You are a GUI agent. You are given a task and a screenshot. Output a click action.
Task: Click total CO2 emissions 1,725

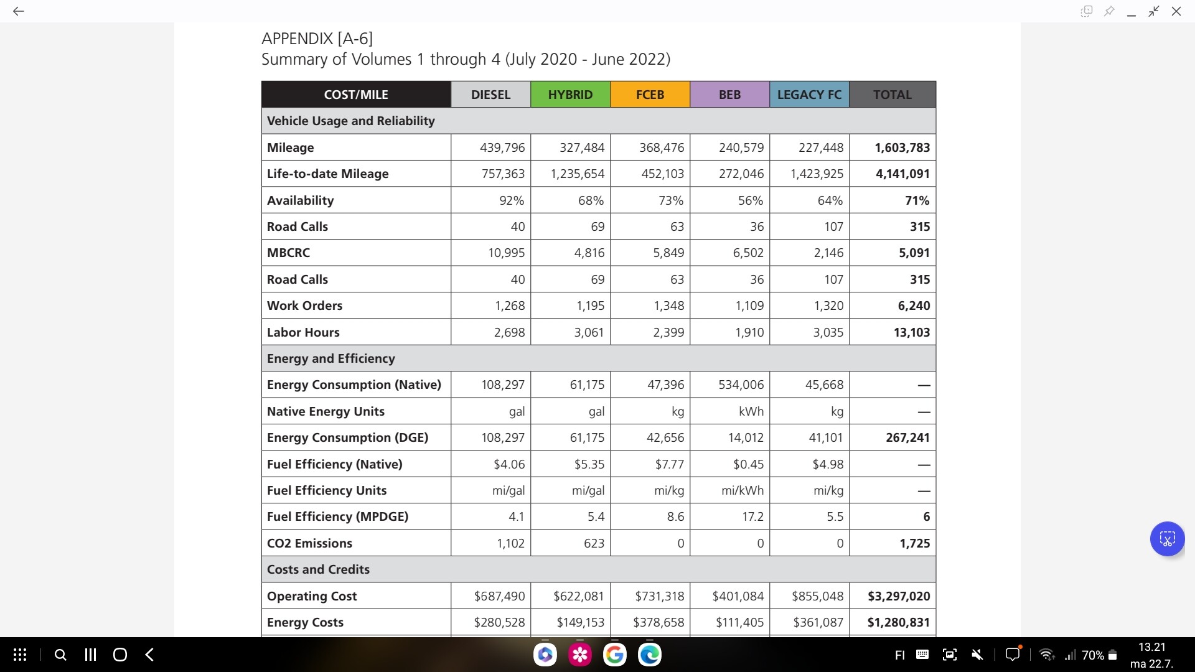[914, 543]
